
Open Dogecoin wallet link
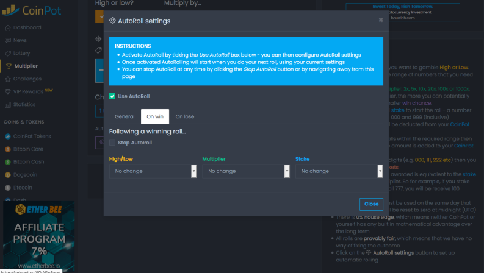tap(25, 175)
